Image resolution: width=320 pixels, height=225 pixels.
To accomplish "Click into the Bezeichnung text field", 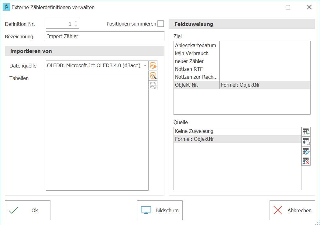I will click(x=105, y=36).
